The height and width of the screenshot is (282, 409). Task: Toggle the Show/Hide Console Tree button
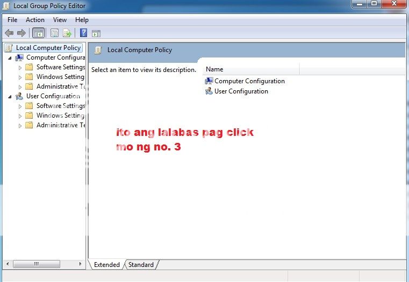click(x=39, y=33)
